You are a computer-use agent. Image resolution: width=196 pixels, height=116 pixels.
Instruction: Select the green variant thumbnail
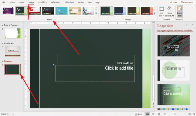coord(107,11)
